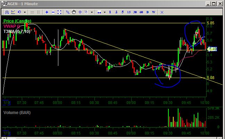This screenshot has width=225, height=139.
Task: Click the chart icon in the title bar
Action: pos(4,3)
